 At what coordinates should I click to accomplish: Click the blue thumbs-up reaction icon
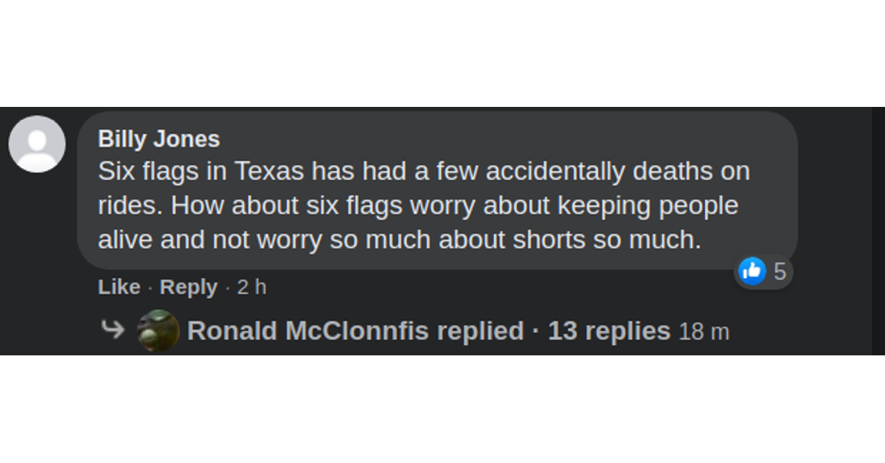(752, 271)
